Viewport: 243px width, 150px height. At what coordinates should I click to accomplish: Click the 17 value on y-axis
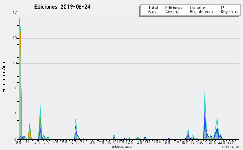coord(15,13)
